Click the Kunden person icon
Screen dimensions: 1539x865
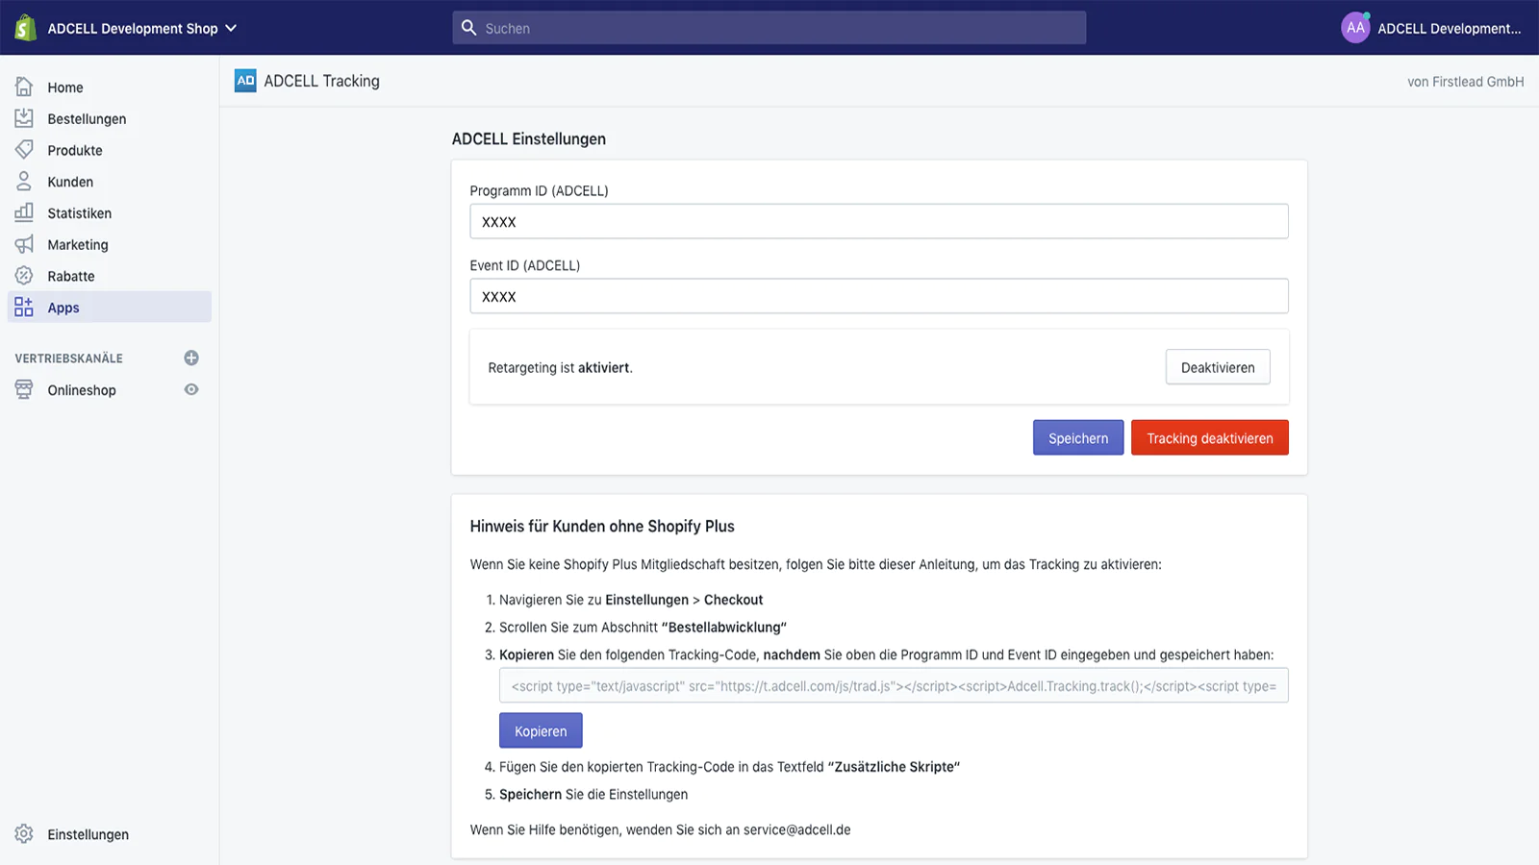point(24,181)
